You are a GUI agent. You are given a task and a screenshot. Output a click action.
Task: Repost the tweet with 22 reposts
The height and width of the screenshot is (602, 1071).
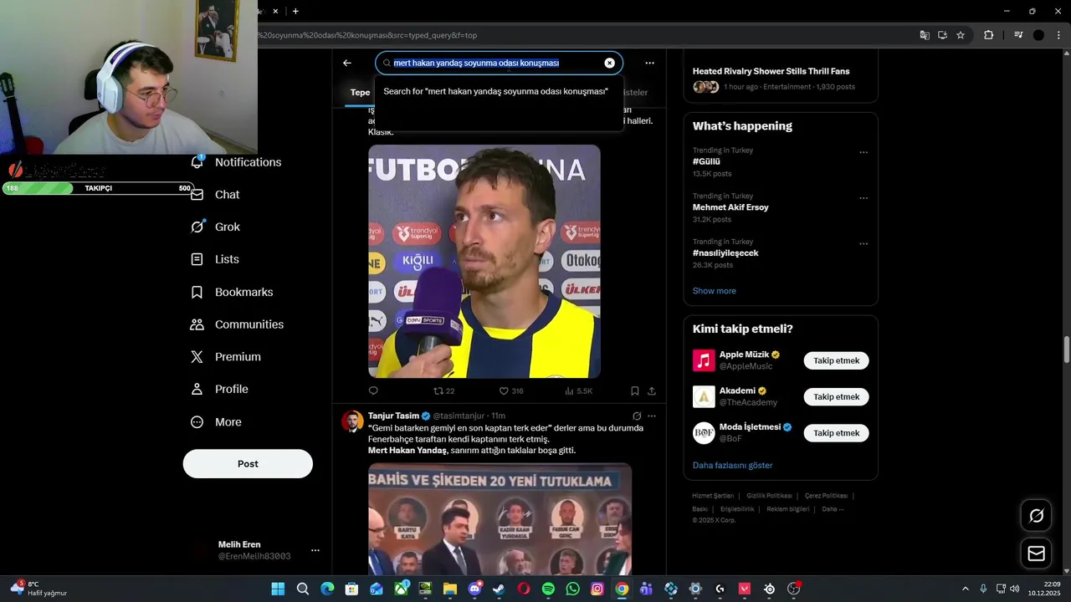point(443,390)
